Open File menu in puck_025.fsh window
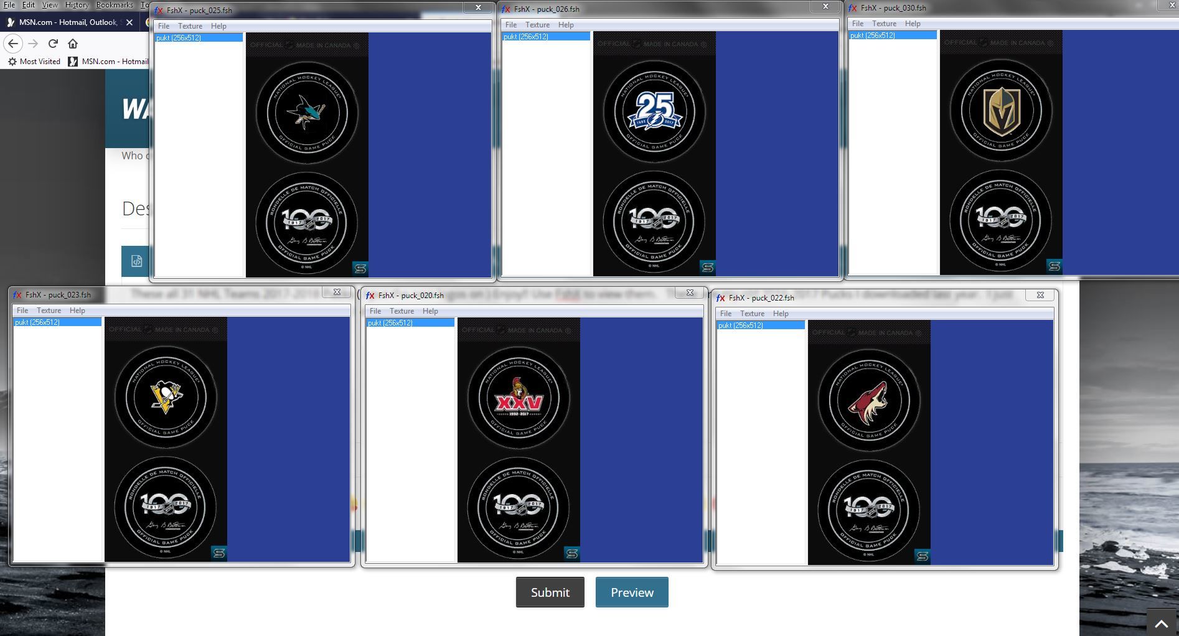1179x636 pixels. click(164, 26)
